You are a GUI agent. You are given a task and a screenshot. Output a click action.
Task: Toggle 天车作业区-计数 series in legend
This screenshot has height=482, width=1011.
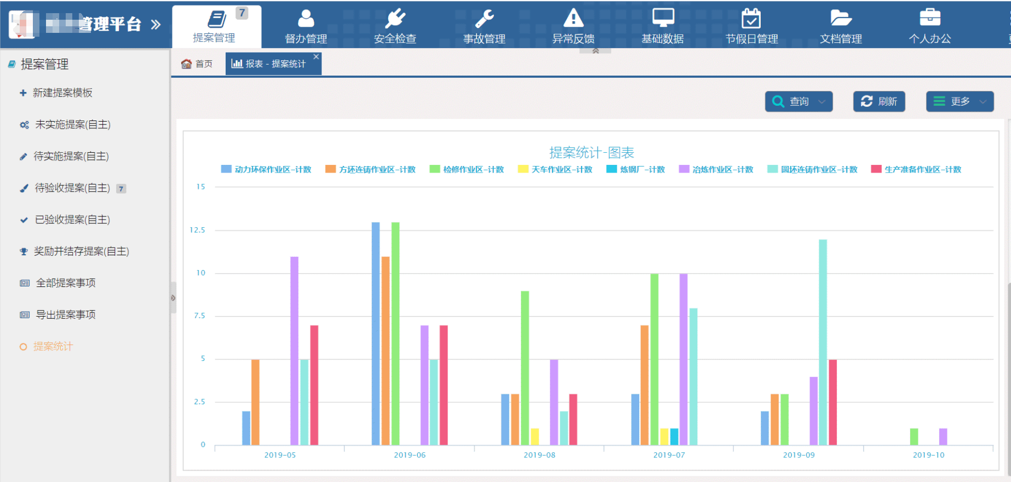pyautogui.click(x=555, y=169)
